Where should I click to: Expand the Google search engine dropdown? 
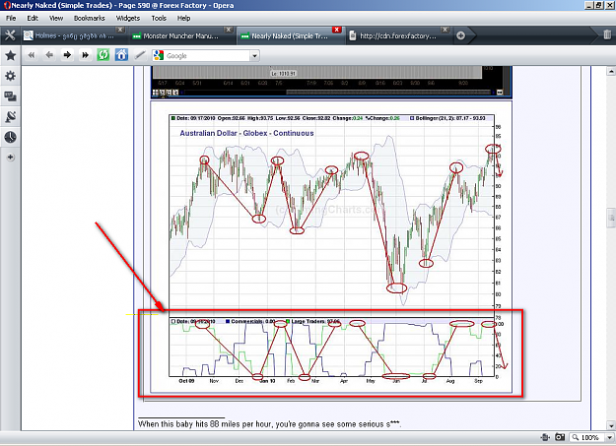254,56
